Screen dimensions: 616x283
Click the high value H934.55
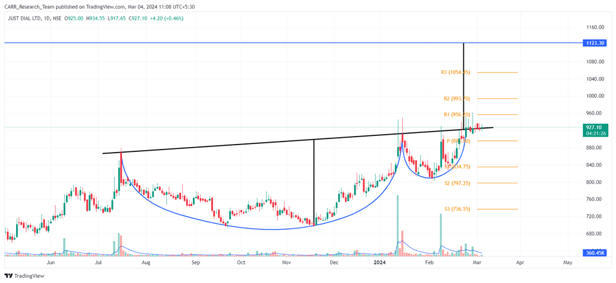[96, 18]
